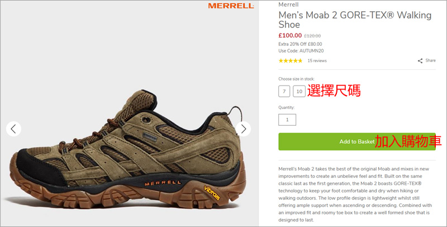
Task: Click the £100.00 sale price
Action: coord(290,35)
